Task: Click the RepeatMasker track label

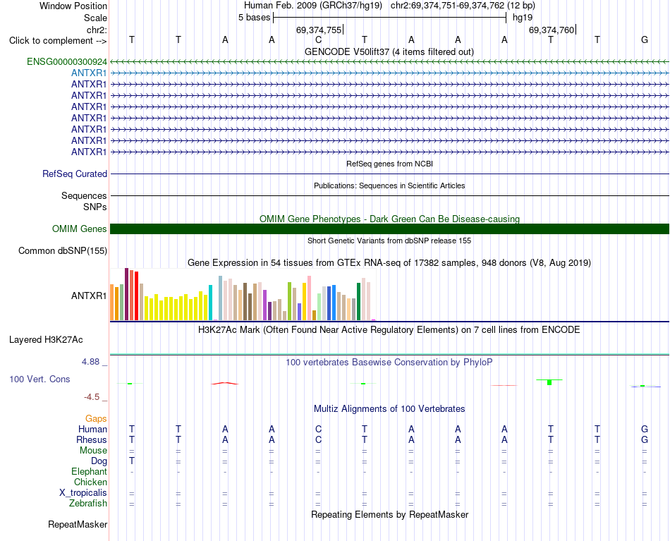Action: 78,524
